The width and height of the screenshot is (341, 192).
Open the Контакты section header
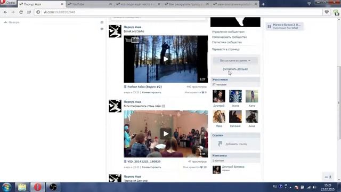pos(235,155)
